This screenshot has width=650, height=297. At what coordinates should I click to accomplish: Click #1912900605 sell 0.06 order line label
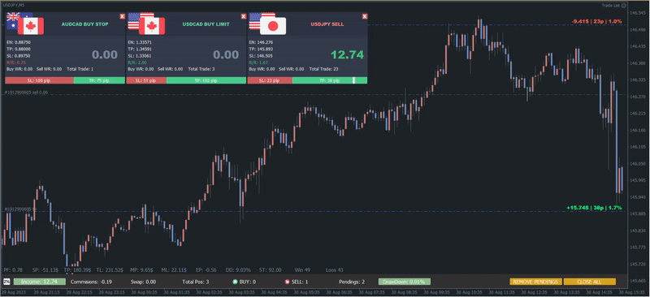point(26,93)
